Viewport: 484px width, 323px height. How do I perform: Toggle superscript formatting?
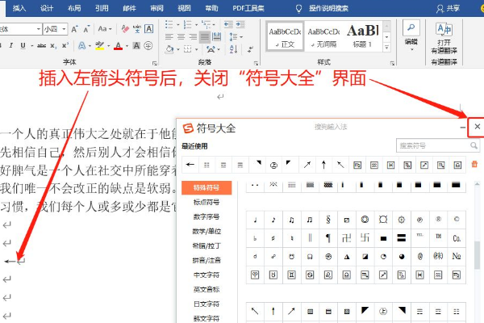pyautogui.click(x=65, y=46)
